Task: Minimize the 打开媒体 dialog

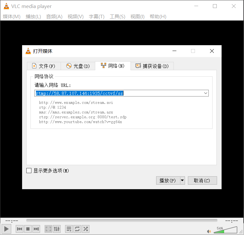Action: 174,51
